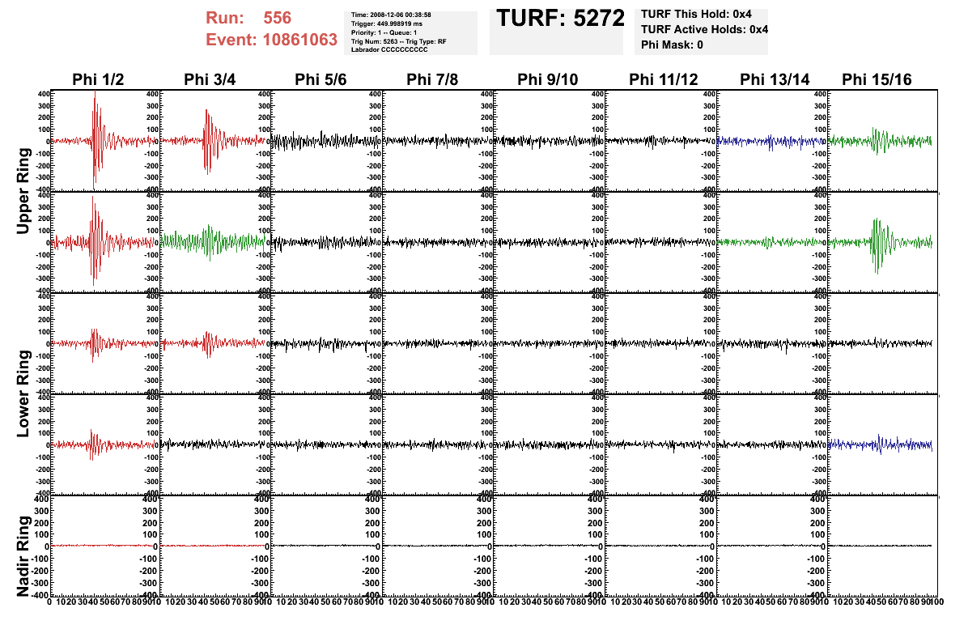The width and height of the screenshot is (968, 625).
Task: Select the Nadir Ring plot under Phi 5/6
Action: (327, 546)
